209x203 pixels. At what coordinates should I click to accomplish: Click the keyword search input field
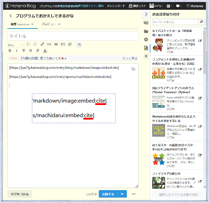[175, 22]
